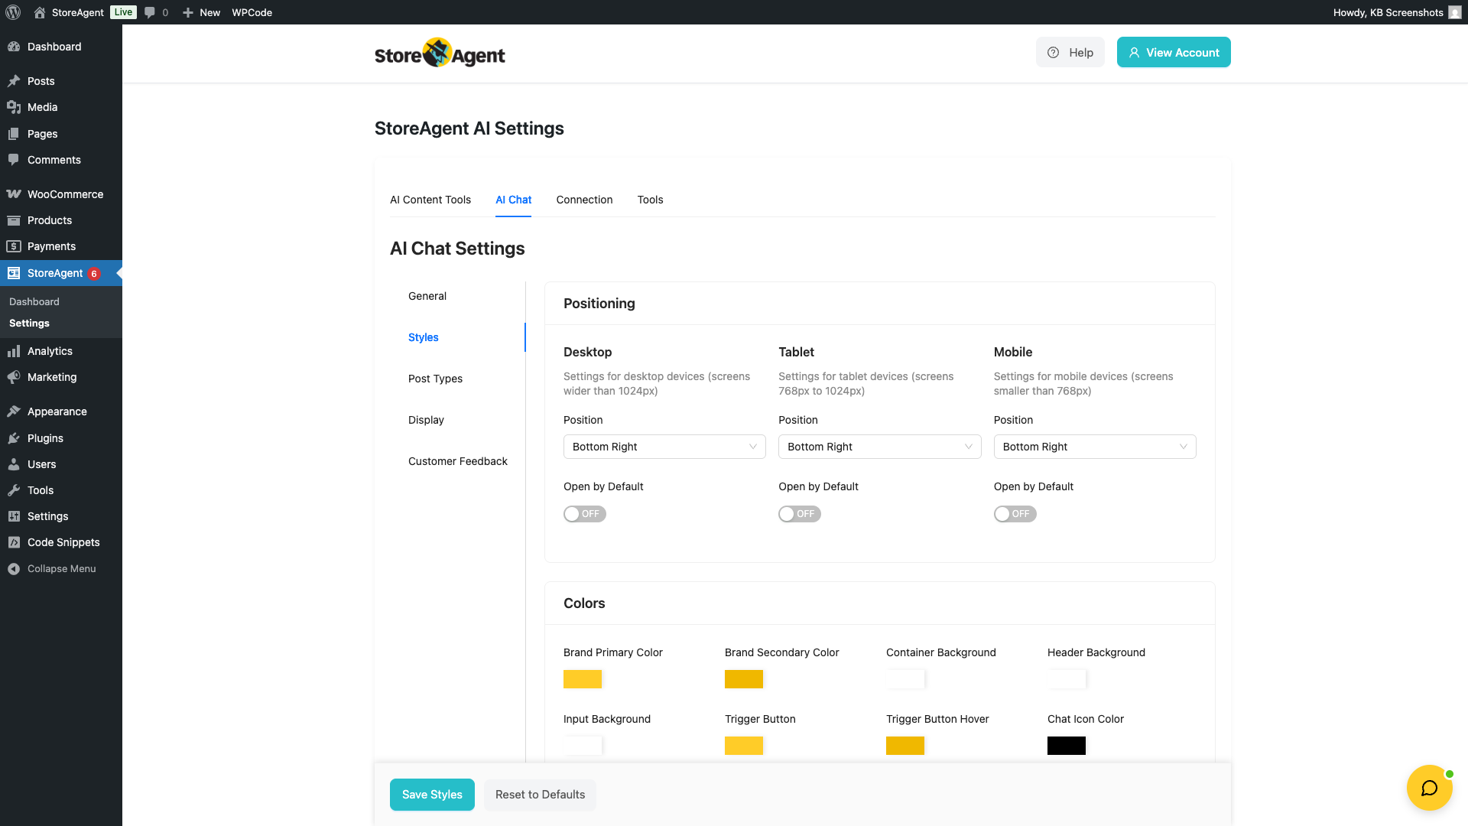1468x826 pixels.
Task: Click the user avatar in admin bar
Action: (1455, 12)
